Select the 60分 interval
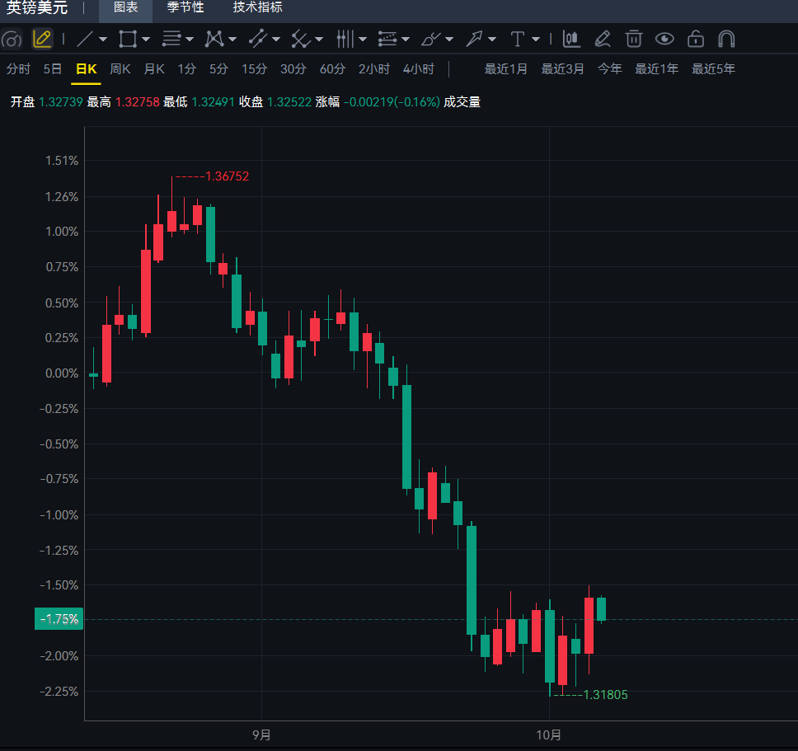The image size is (798, 751). [x=332, y=69]
